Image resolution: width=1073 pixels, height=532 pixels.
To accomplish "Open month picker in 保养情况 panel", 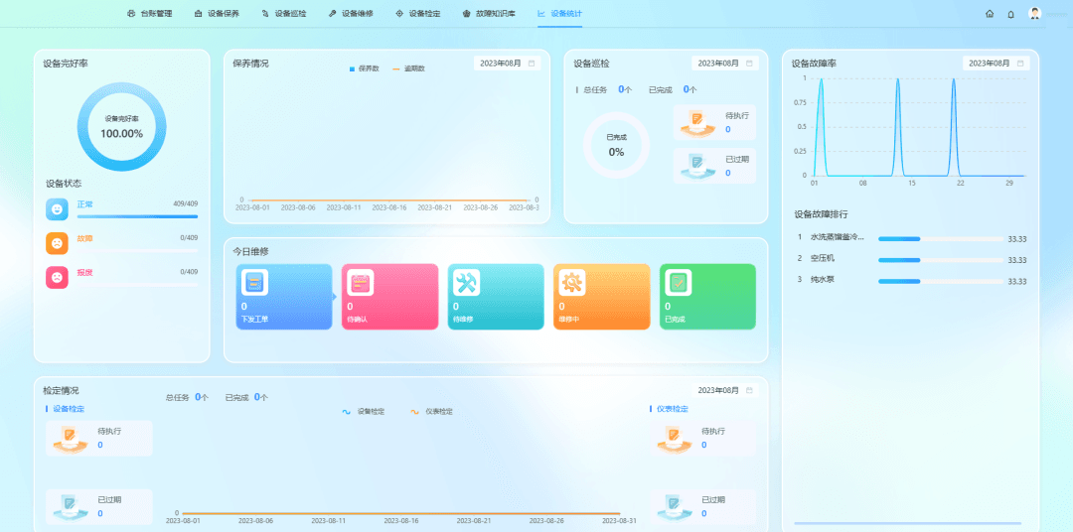I will click(x=507, y=63).
